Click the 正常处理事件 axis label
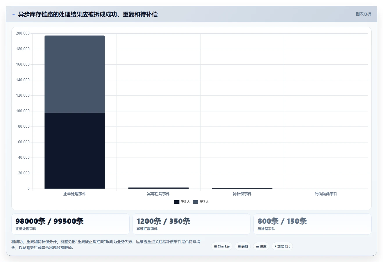This screenshot has height=262, width=383. click(x=75, y=194)
